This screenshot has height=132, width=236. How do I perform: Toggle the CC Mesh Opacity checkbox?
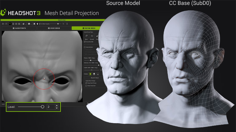click(39, 24)
